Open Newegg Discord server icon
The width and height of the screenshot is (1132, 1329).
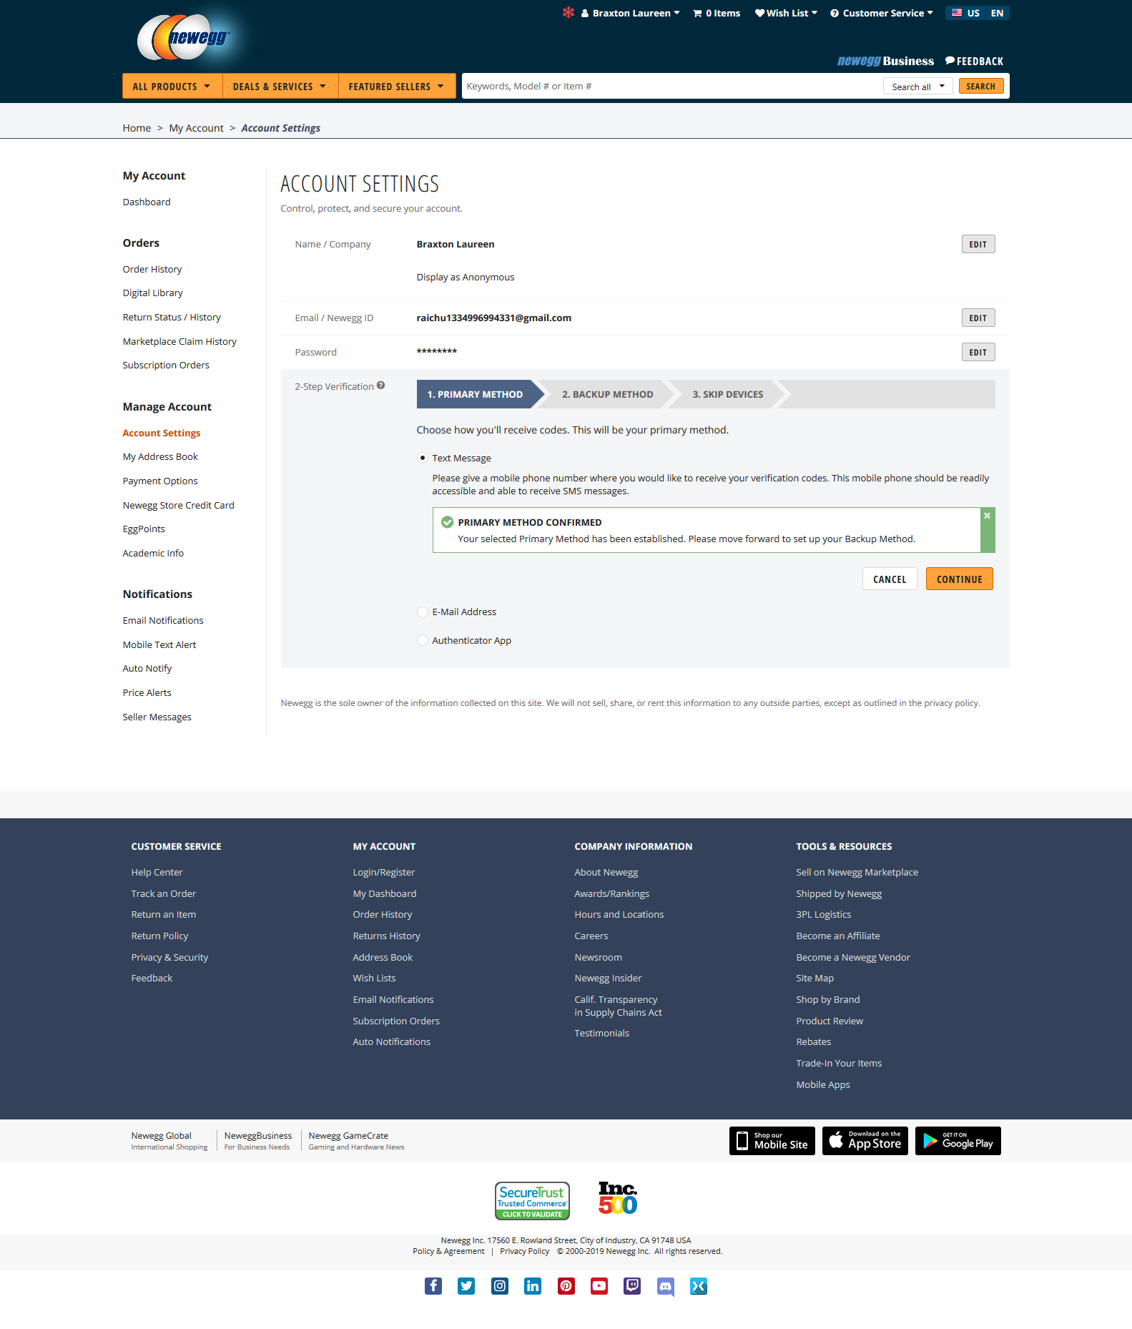(666, 1286)
